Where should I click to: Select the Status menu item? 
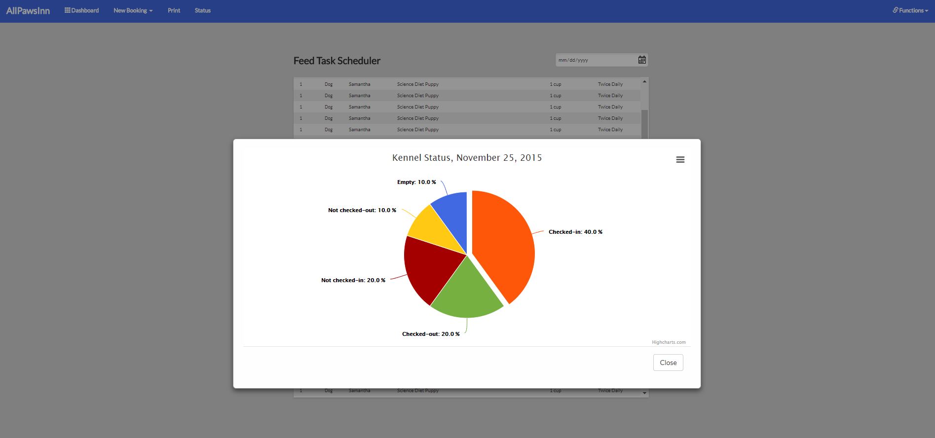point(202,10)
